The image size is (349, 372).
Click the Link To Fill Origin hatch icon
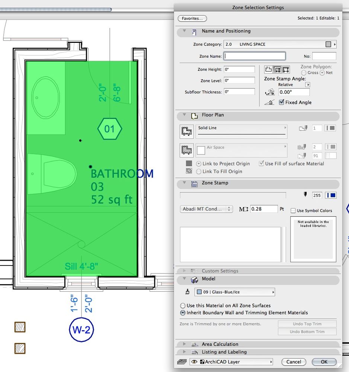coord(189,171)
